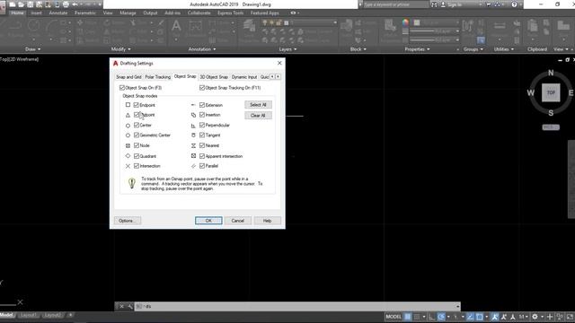Click the Clean Screen icon in status bar

[x=570, y=317]
